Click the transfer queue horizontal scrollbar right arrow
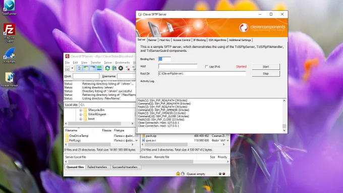Image resolution: width=343 pixels, height=193 pixels. pyautogui.click(x=227, y=162)
